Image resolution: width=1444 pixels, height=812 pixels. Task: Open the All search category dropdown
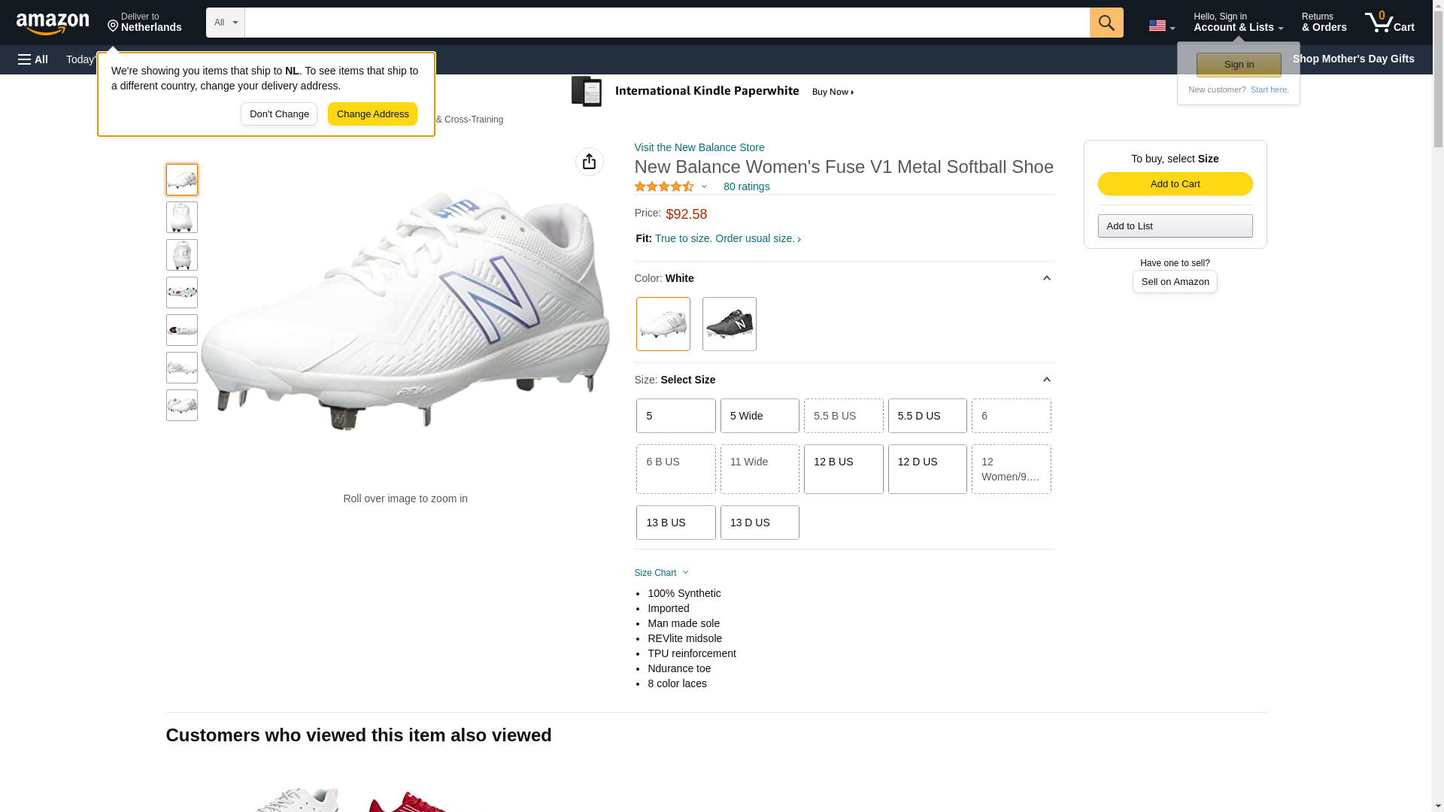click(225, 23)
